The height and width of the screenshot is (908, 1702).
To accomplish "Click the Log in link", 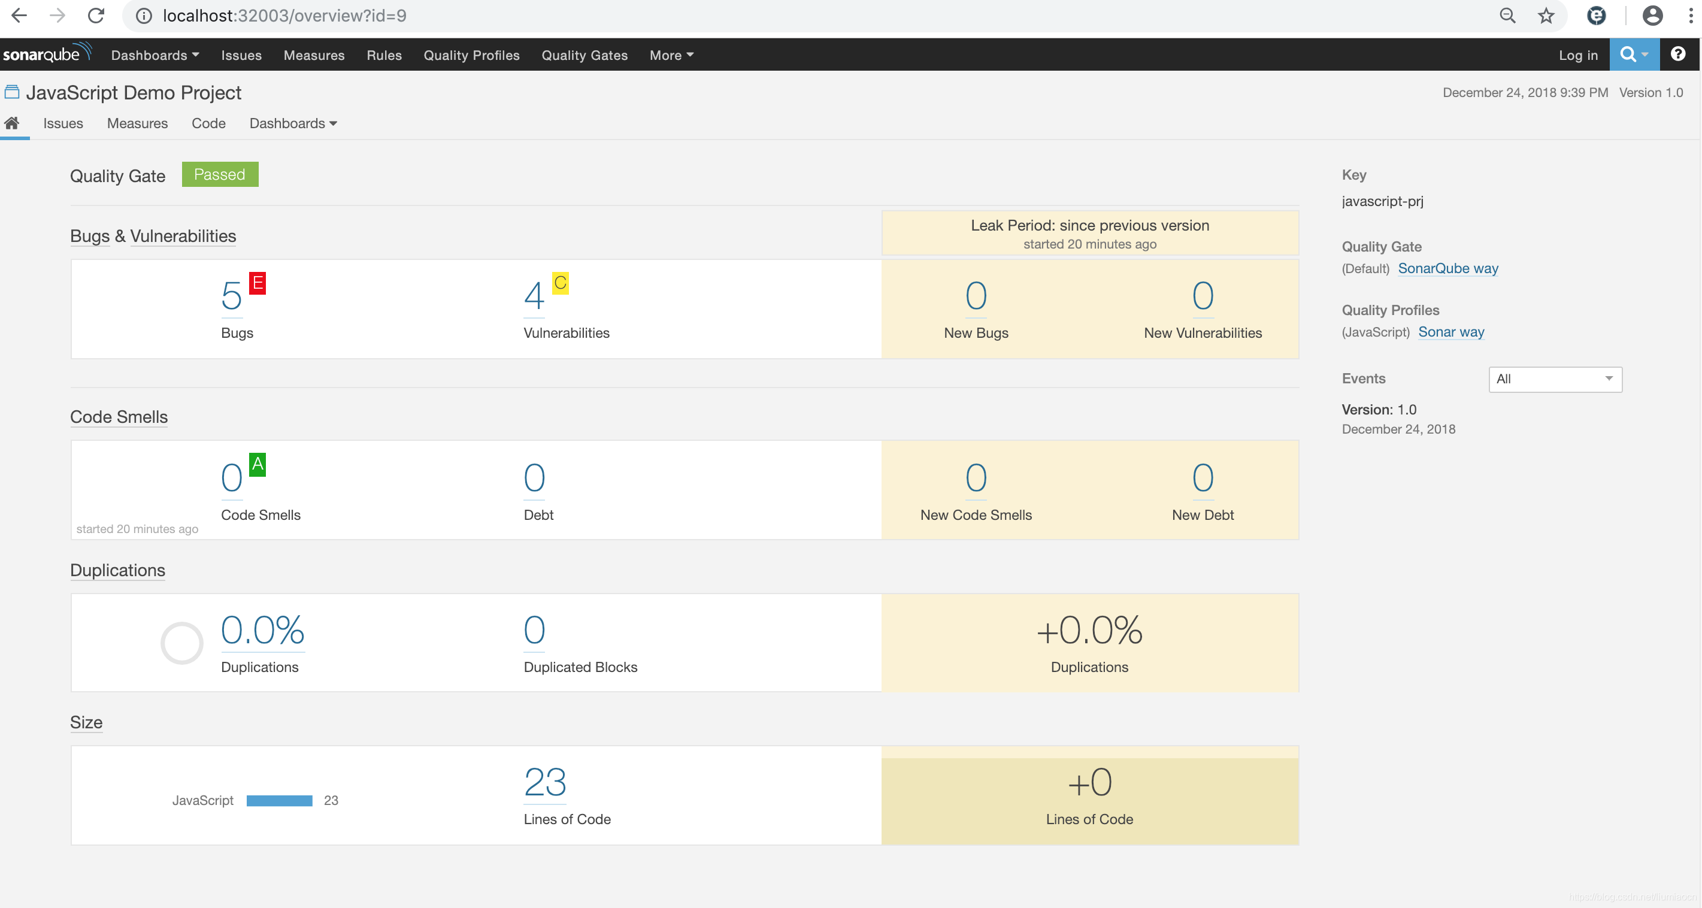I will pyautogui.click(x=1578, y=55).
